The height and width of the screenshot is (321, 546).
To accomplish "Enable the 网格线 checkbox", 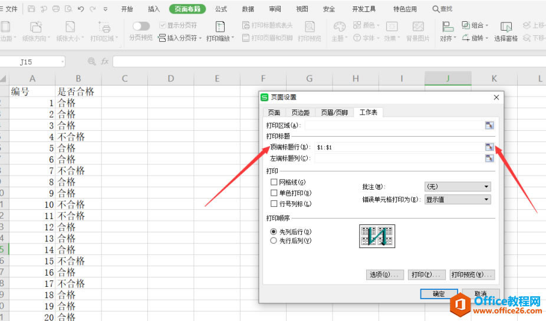I will coord(274,182).
